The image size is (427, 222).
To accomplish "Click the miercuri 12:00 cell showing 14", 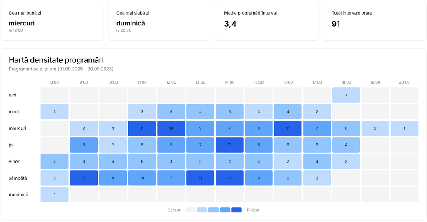I will pyautogui.click(x=171, y=128).
